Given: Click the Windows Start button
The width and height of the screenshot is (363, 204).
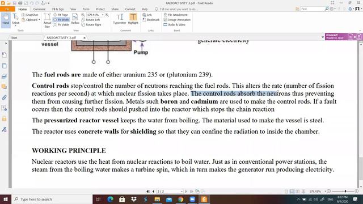Looking at the screenshot, I should (x=6, y=199).
